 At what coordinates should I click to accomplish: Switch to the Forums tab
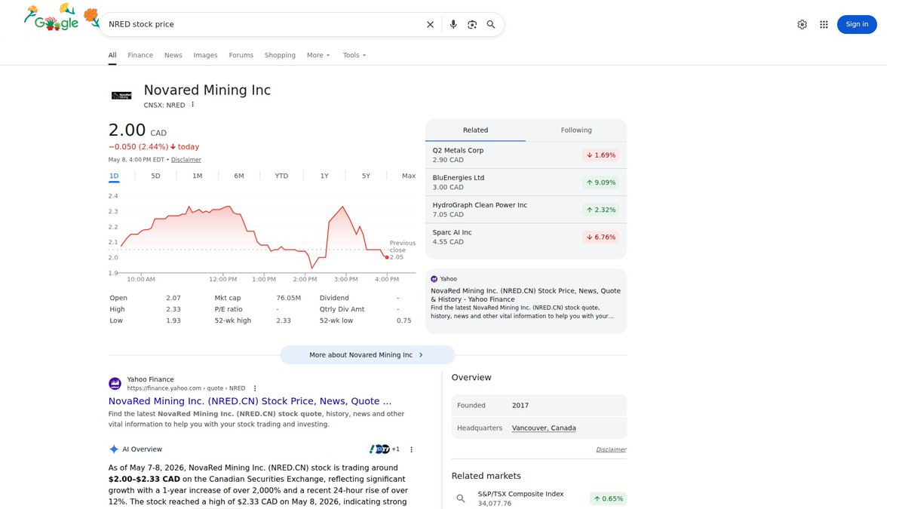(241, 55)
